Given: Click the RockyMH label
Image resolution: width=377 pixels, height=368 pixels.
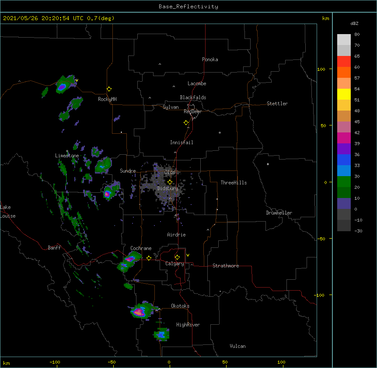Looking at the screenshot, I should (107, 99).
